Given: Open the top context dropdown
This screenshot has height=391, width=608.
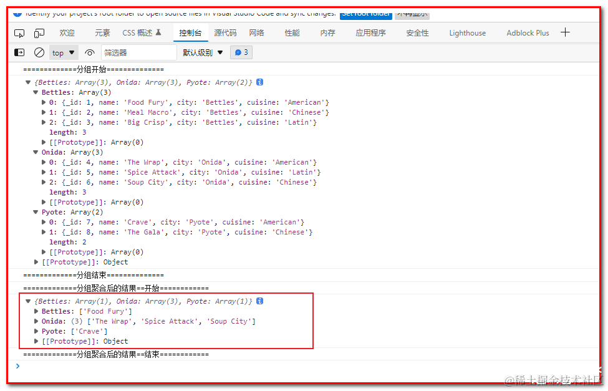Looking at the screenshot, I should click(64, 53).
